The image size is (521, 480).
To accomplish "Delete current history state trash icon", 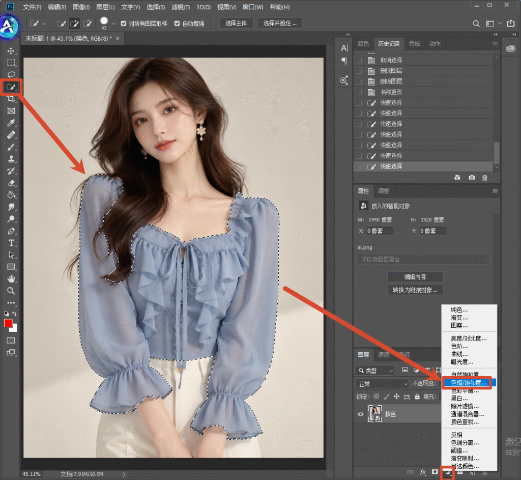I will [x=485, y=178].
